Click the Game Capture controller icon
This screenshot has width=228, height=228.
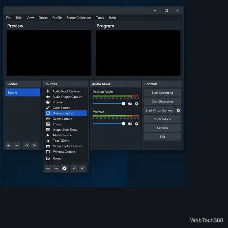(x=48, y=119)
